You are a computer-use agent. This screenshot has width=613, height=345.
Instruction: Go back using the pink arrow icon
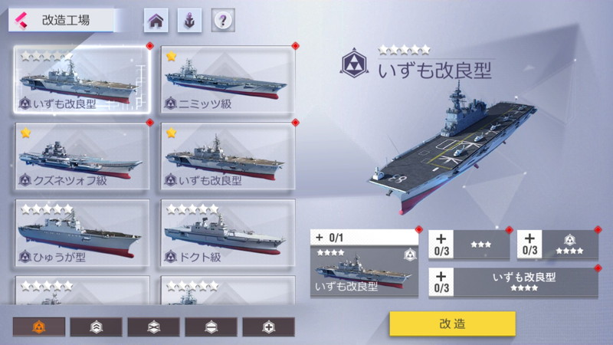21,20
